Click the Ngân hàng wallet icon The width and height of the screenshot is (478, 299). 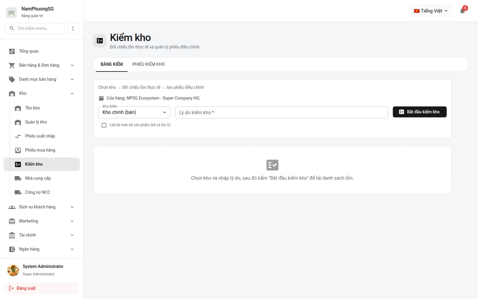point(12,249)
